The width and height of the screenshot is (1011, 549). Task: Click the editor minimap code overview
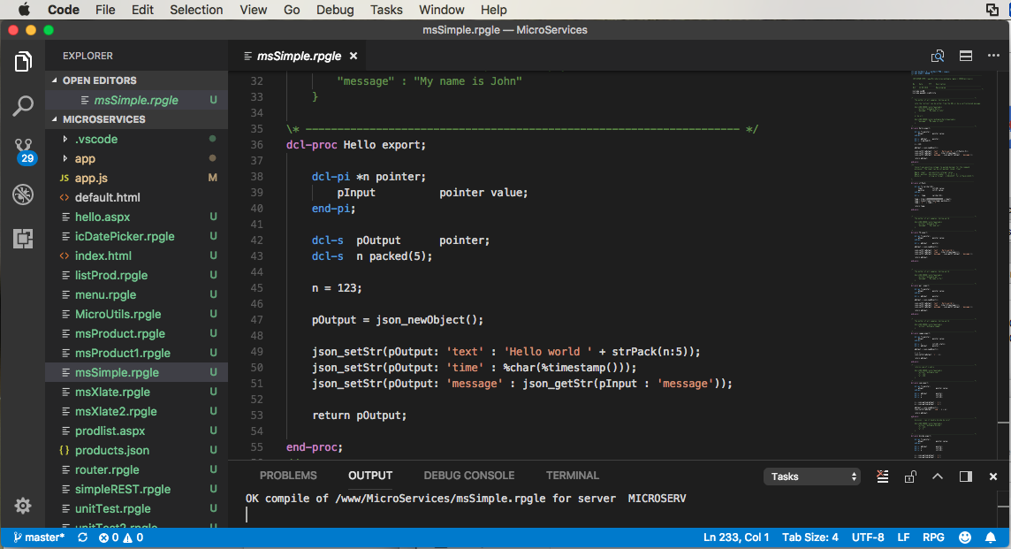click(954, 264)
